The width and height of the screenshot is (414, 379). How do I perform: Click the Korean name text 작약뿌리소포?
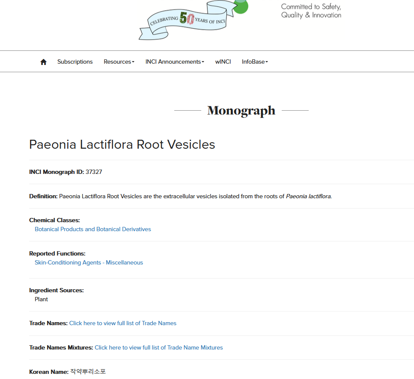(x=88, y=372)
